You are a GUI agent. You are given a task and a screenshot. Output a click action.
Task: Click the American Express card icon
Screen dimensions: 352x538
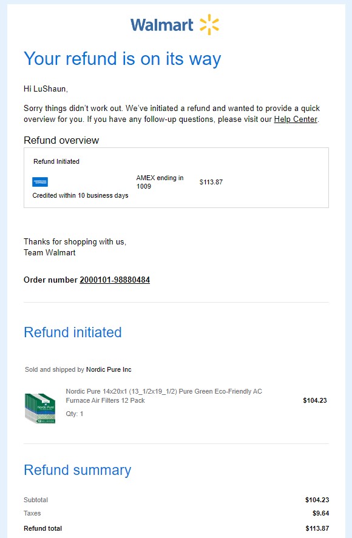pyautogui.click(x=40, y=182)
